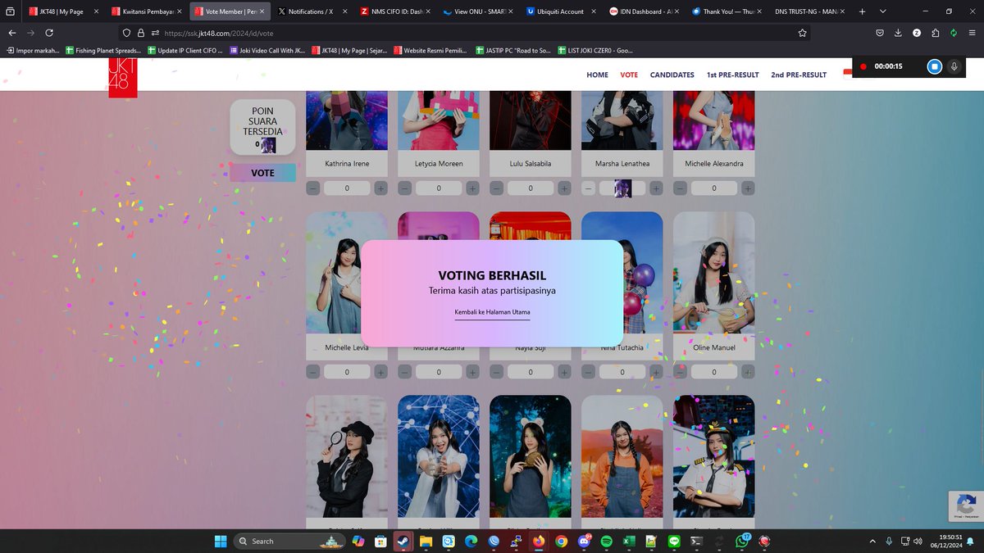Click the plus button under Nina Tutachia
Image resolution: width=984 pixels, height=553 pixels.
point(657,372)
